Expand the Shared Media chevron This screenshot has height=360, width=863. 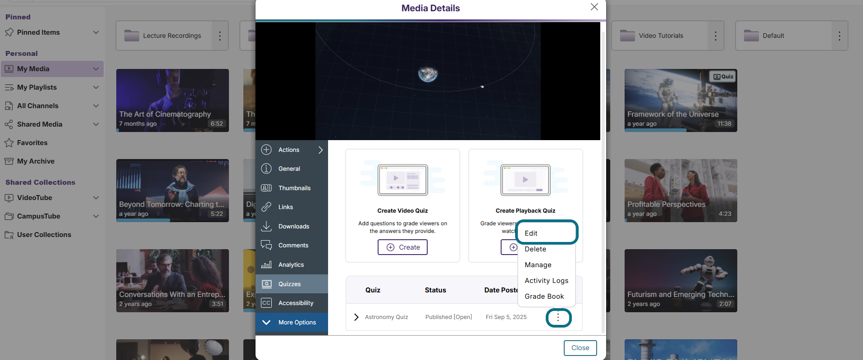coord(96,124)
